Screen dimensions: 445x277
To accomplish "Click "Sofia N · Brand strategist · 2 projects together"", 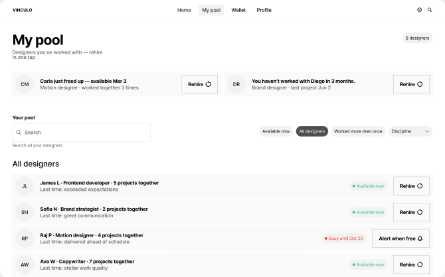I will click(94, 209).
